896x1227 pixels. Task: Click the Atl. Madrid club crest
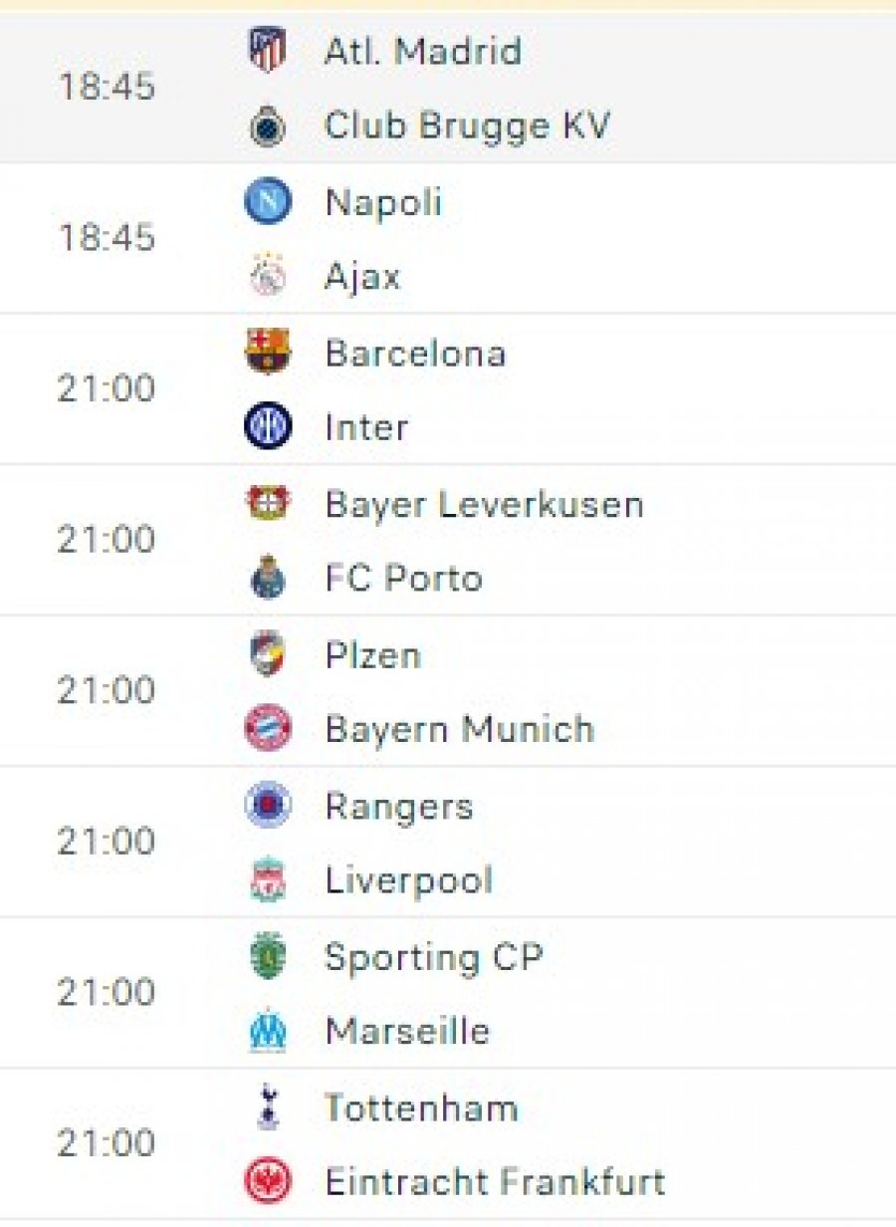[267, 51]
